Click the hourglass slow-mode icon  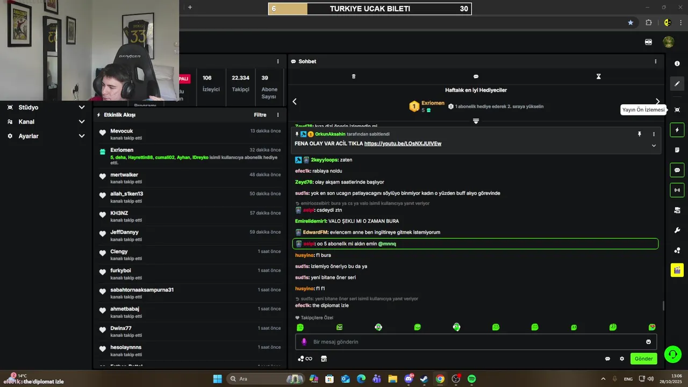click(x=598, y=76)
